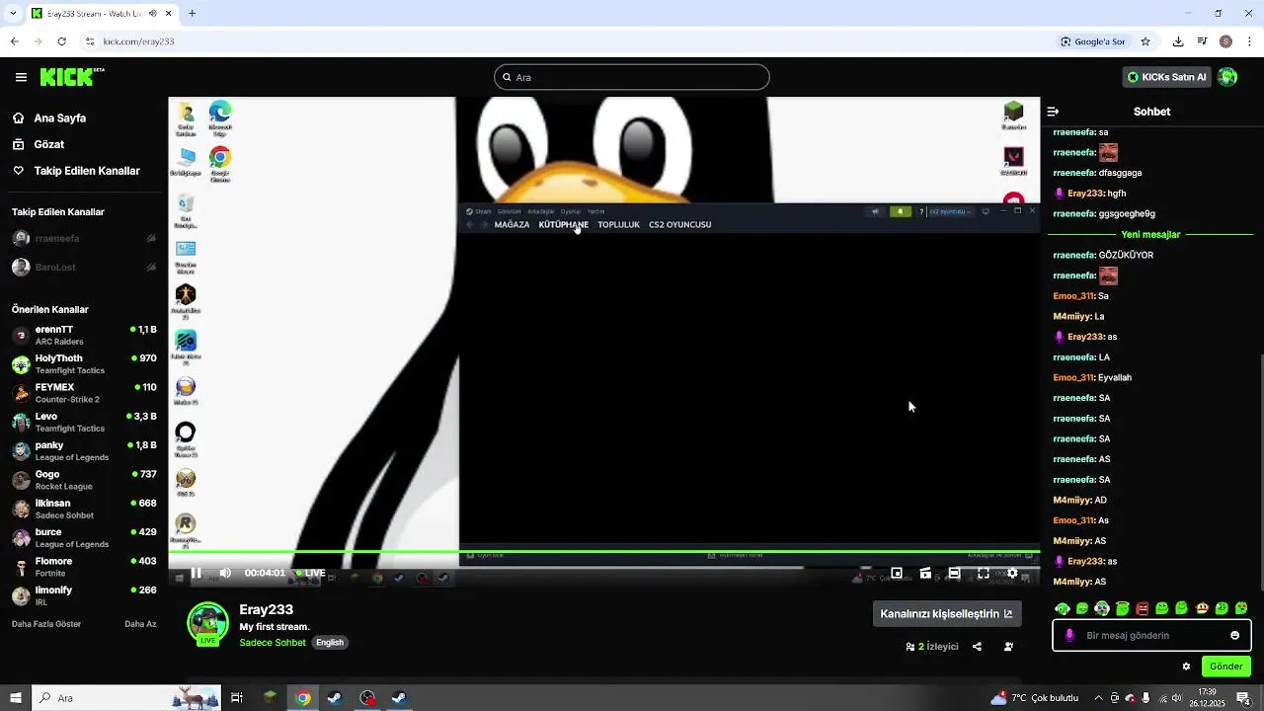Open the Kick sidebar hamburger menu
This screenshot has height=711, width=1264.
click(x=21, y=77)
